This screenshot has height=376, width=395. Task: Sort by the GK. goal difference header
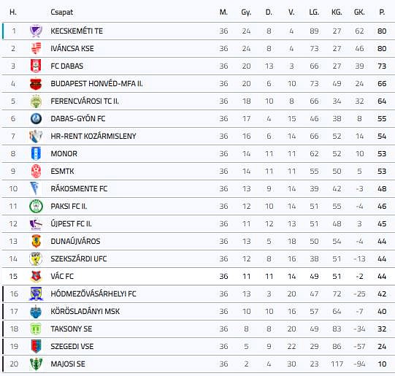(359, 12)
